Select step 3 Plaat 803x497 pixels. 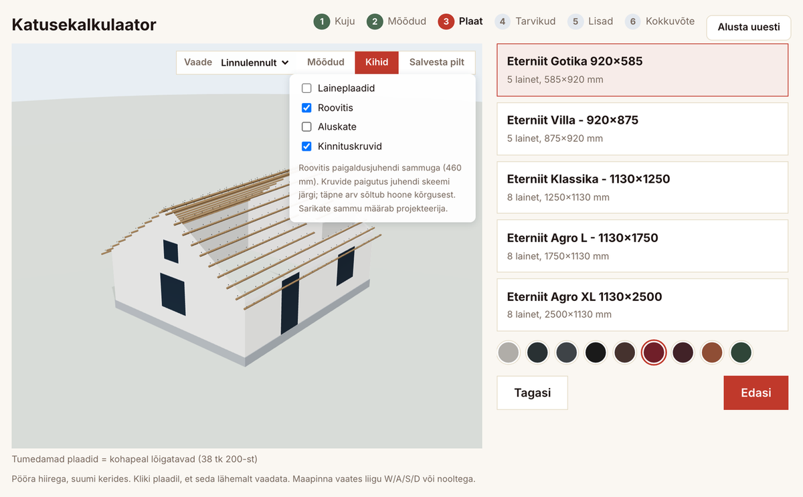click(460, 21)
